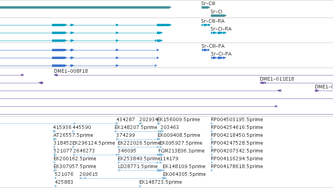The image size is (333, 188).
Task: Click the Sr-CIII-RA transcript glyph
Action: point(206,25)
